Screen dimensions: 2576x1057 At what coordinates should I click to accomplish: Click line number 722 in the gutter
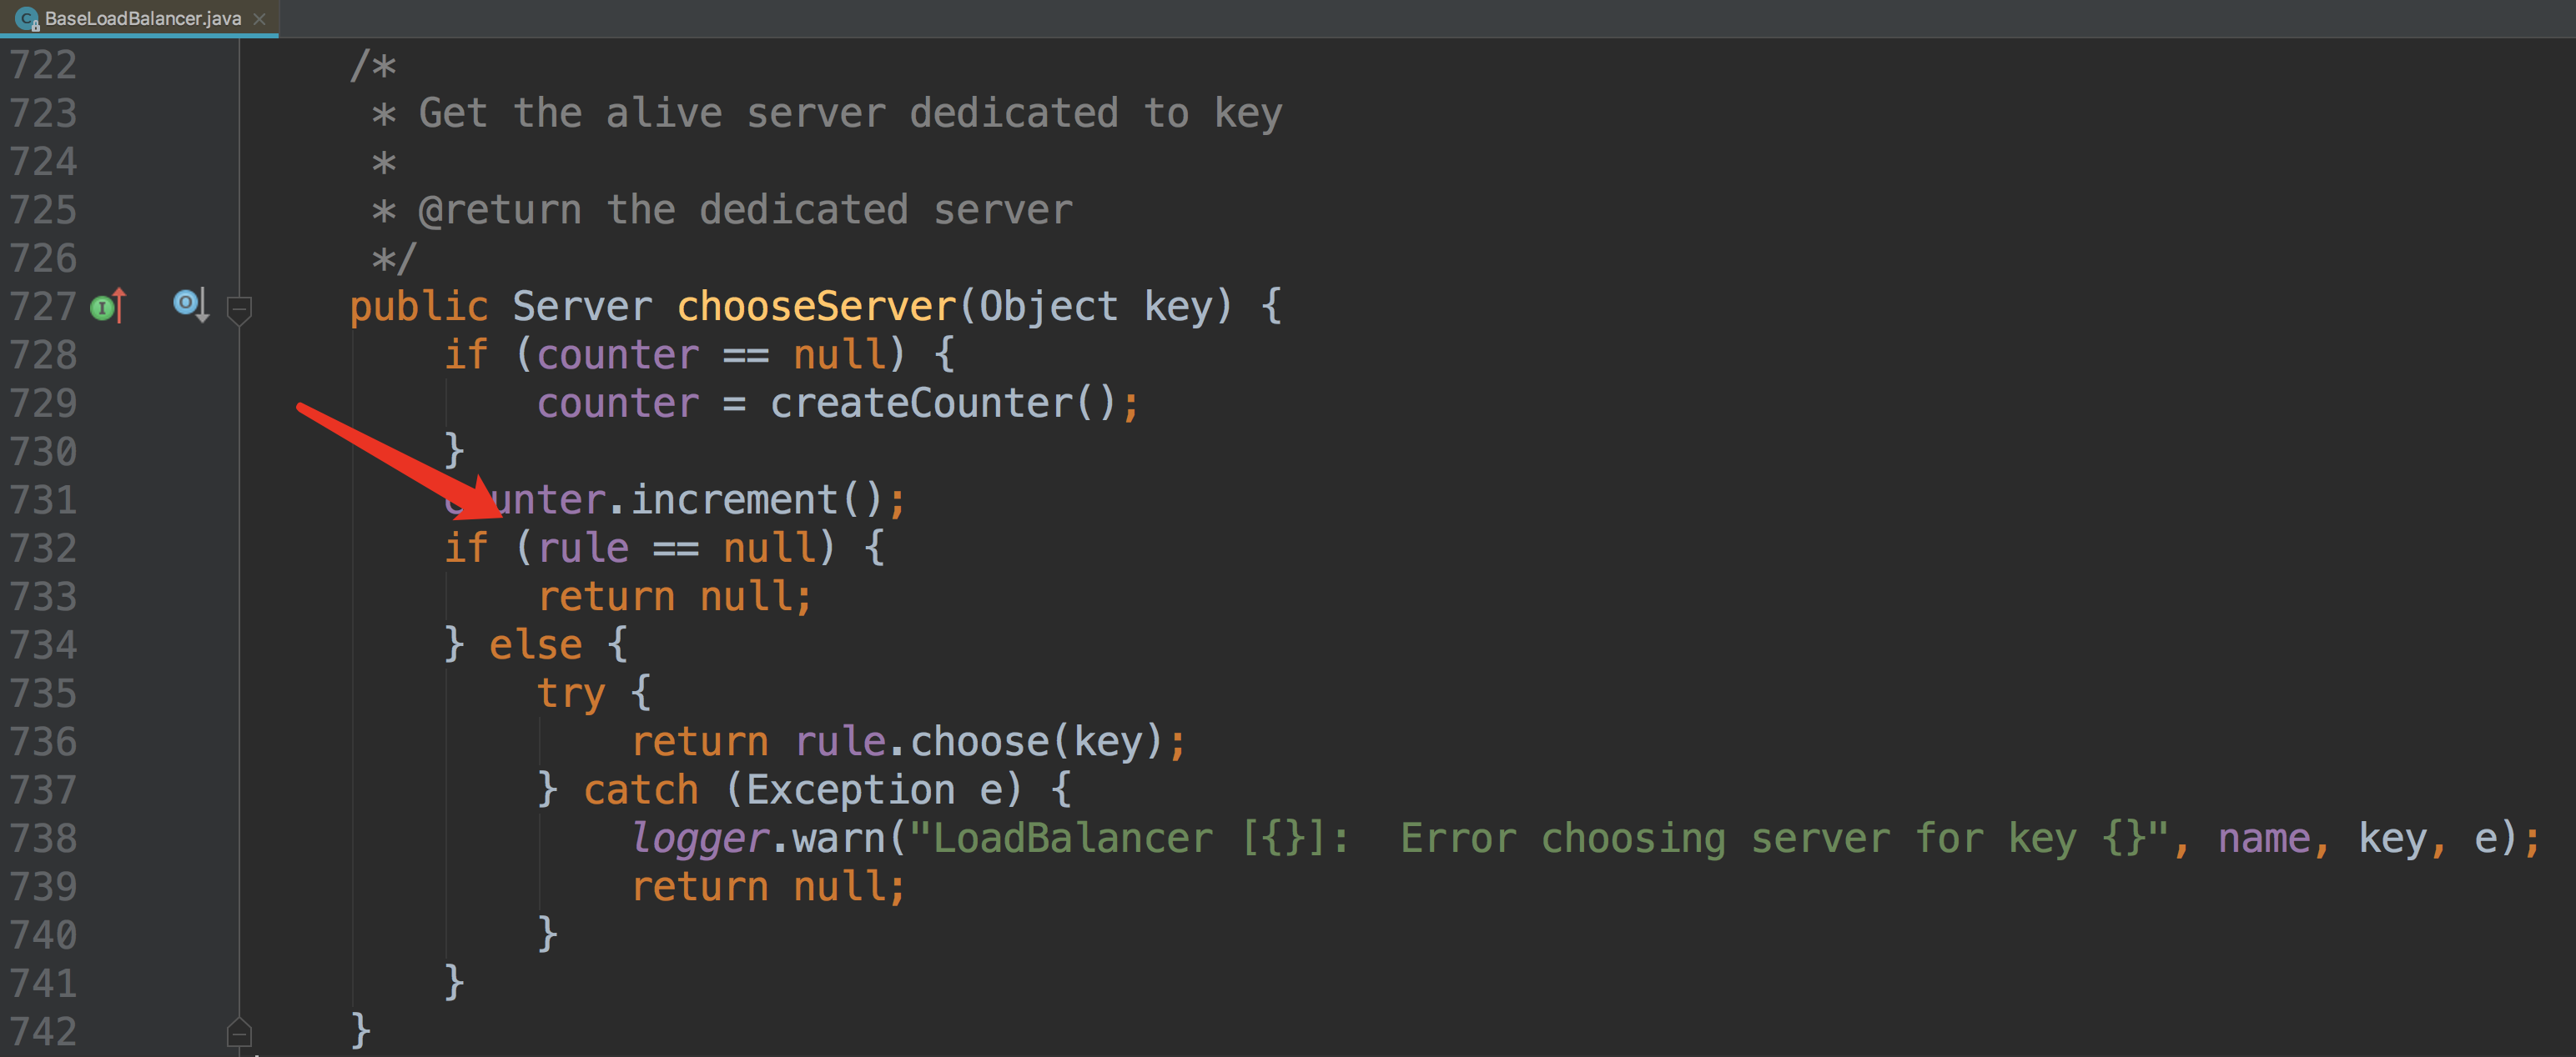(x=43, y=65)
